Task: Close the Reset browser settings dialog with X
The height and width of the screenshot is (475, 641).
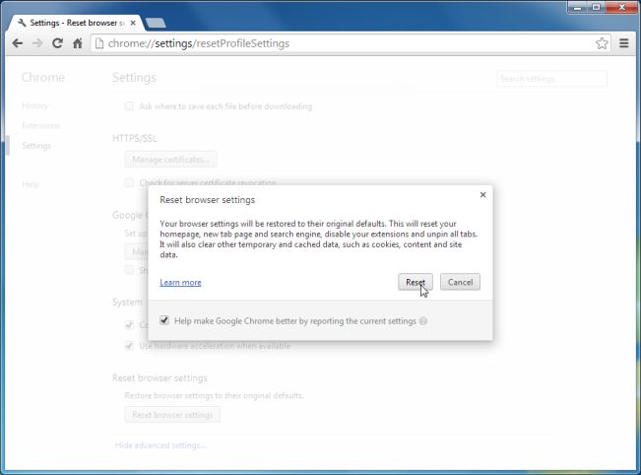Action: pyautogui.click(x=482, y=195)
